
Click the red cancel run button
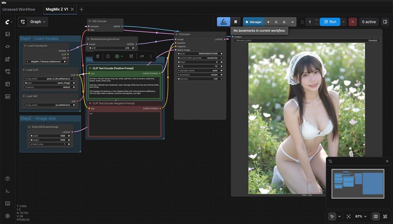coord(353,22)
